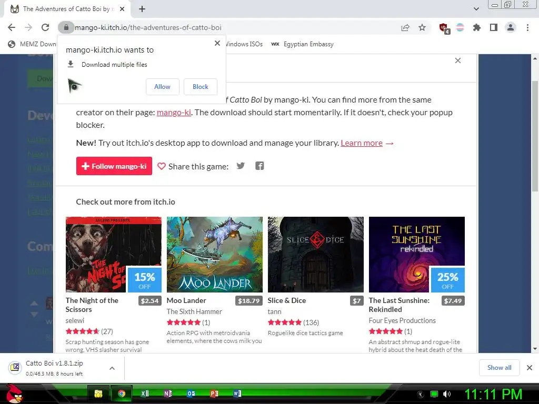
Task: Reload the current page
Action: pyautogui.click(x=45, y=27)
